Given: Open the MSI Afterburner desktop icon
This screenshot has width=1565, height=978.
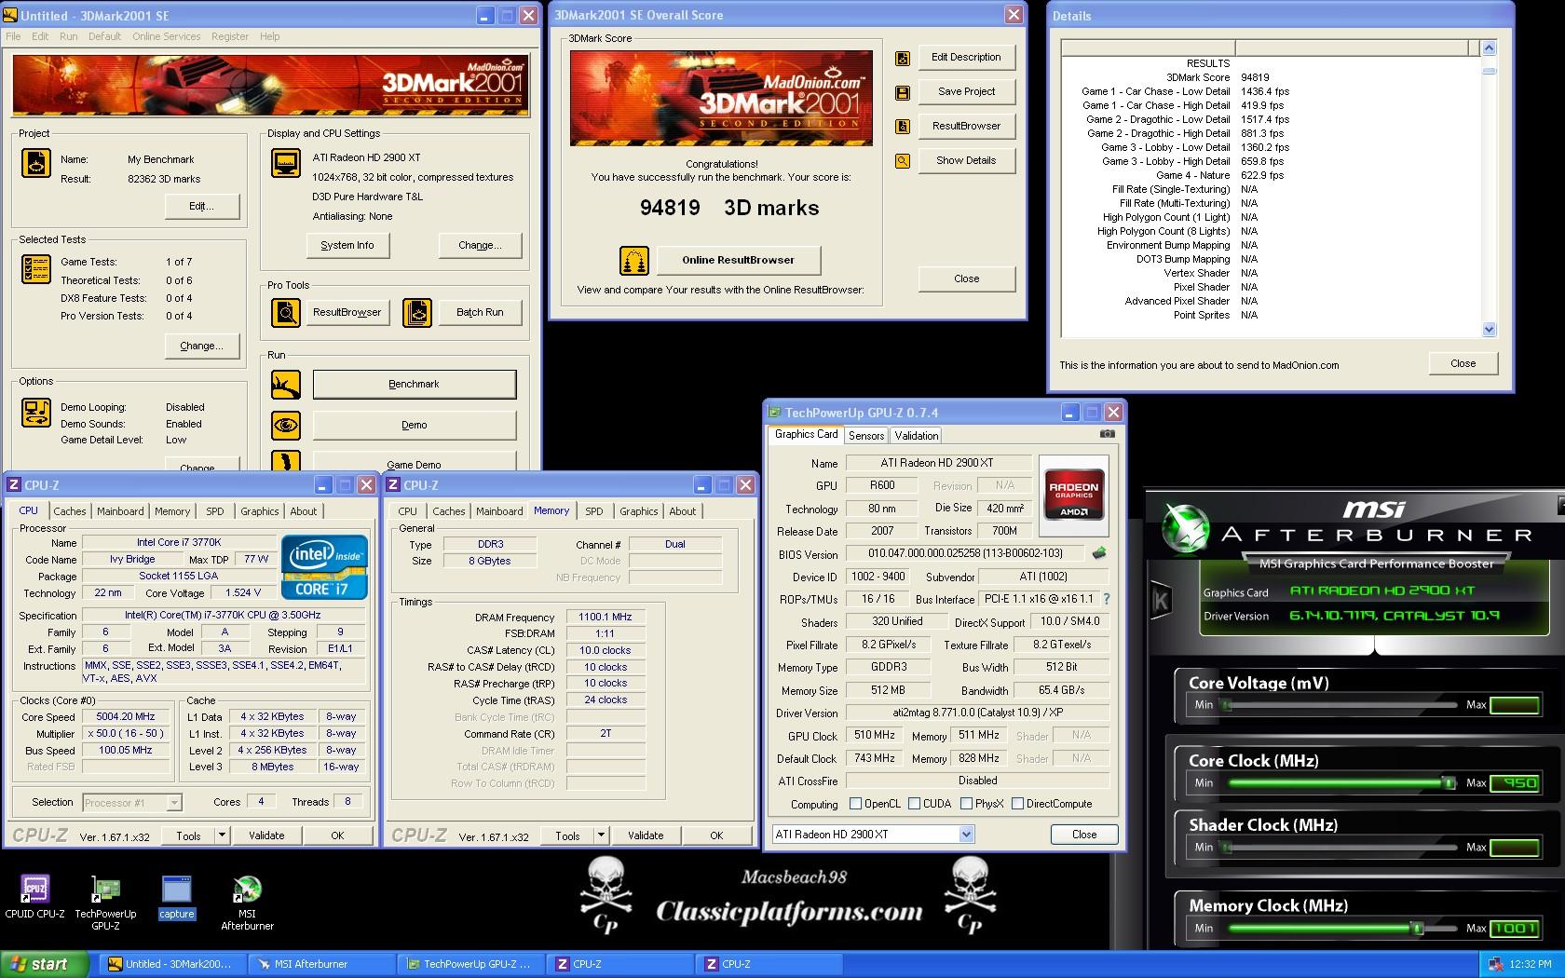Looking at the screenshot, I should pyautogui.click(x=247, y=903).
